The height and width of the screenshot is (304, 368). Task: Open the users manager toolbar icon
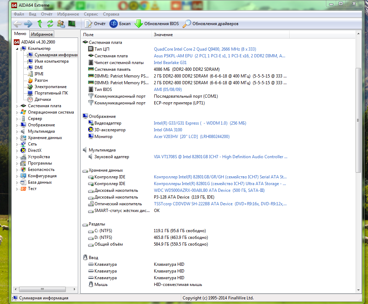61,24
